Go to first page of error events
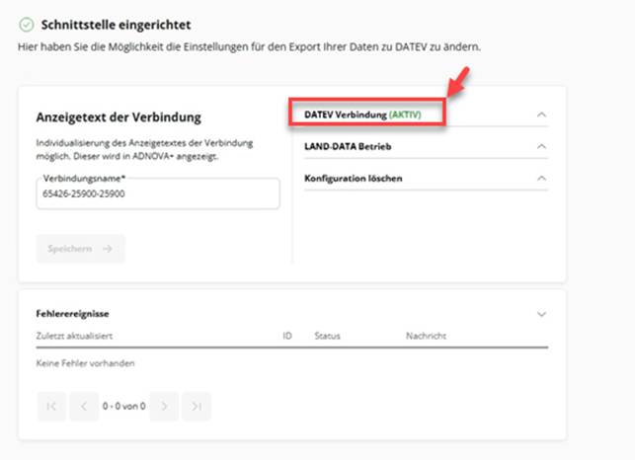The width and height of the screenshot is (635, 460). (x=51, y=406)
